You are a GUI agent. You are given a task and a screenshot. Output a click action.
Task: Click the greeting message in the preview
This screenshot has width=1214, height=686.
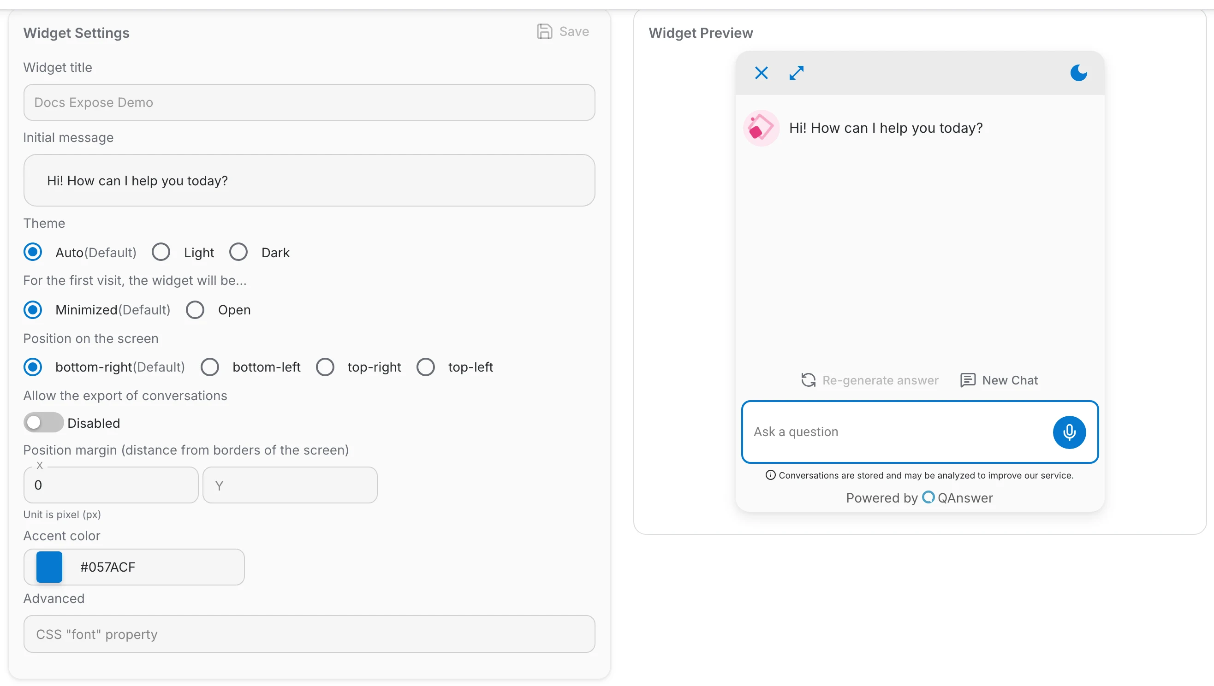tap(886, 128)
